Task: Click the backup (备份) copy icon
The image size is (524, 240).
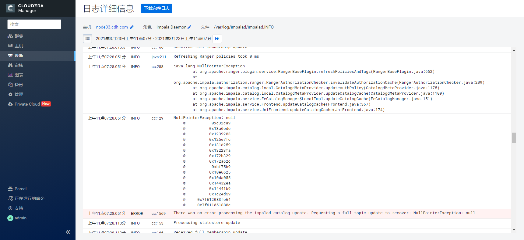Action: [x=10, y=85]
